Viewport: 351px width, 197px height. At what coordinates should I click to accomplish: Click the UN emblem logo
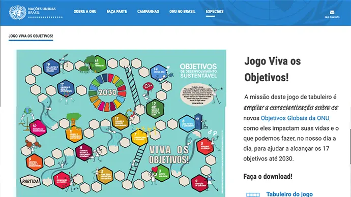(x=17, y=13)
